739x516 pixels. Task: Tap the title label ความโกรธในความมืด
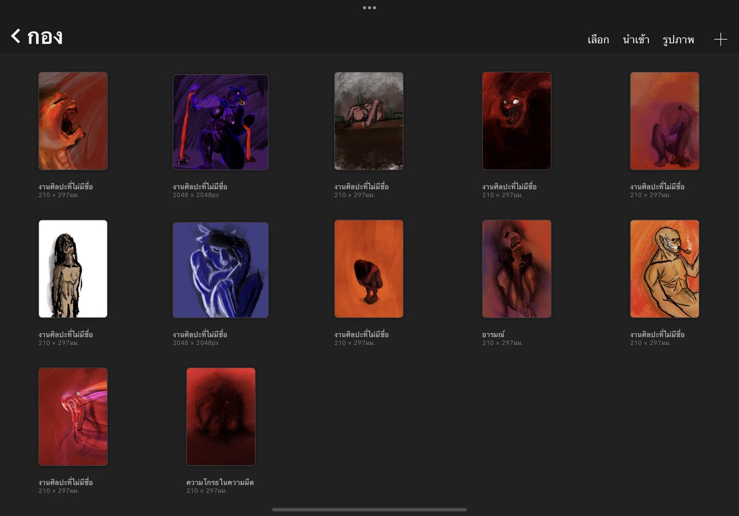pyautogui.click(x=220, y=482)
